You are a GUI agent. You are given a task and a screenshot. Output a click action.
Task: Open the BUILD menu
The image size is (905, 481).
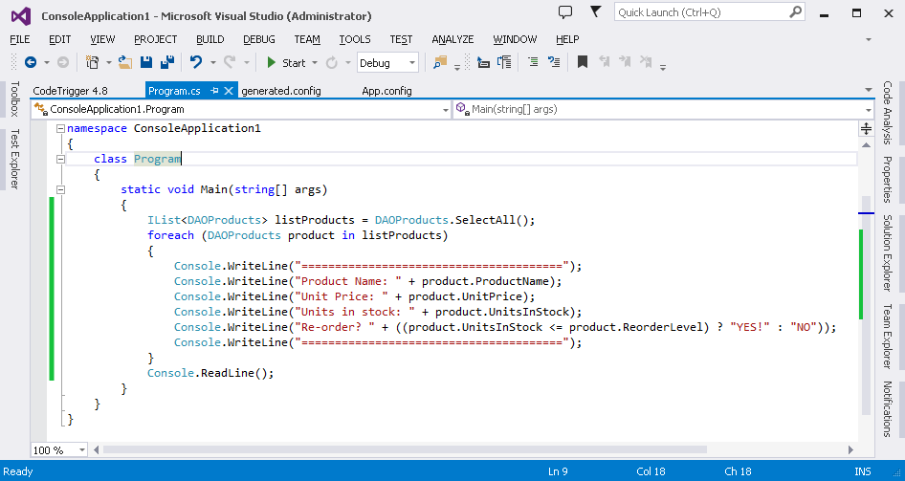point(210,39)
